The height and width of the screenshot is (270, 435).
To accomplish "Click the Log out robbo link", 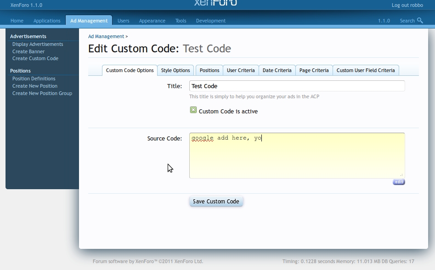I will [407, 5].
